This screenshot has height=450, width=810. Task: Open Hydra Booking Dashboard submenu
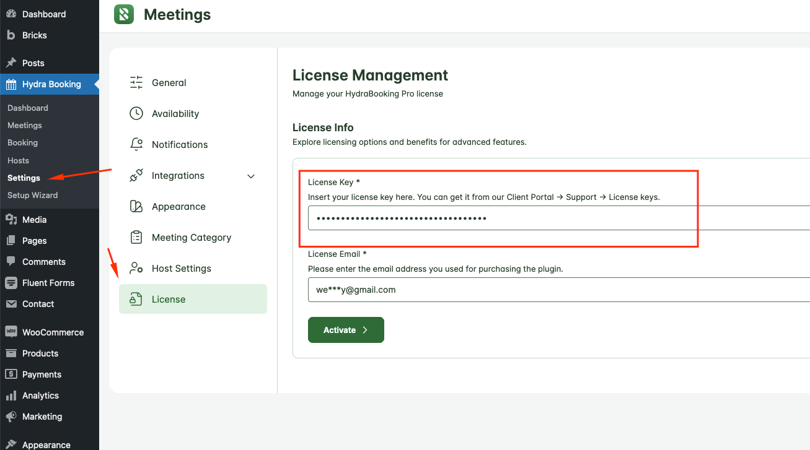point(28,108)
